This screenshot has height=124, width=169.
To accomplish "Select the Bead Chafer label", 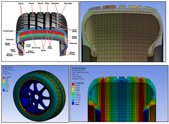I will (72, 53).
